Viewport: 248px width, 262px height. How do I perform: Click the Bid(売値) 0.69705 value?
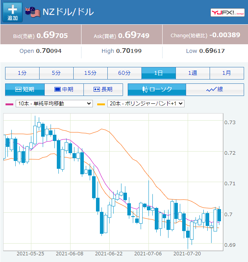pos(41,35)
